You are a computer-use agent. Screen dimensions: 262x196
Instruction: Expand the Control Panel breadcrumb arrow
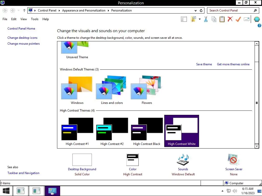coord(59,10)
